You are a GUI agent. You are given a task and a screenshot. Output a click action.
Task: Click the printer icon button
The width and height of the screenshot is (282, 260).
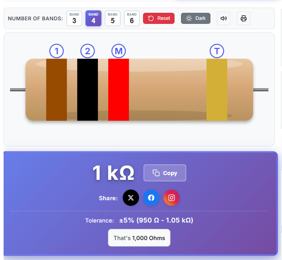coord(244,18)
